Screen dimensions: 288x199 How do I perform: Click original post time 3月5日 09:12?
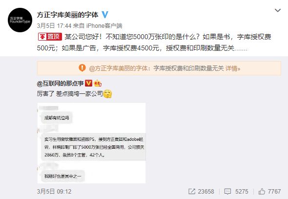tap(54, 192)
